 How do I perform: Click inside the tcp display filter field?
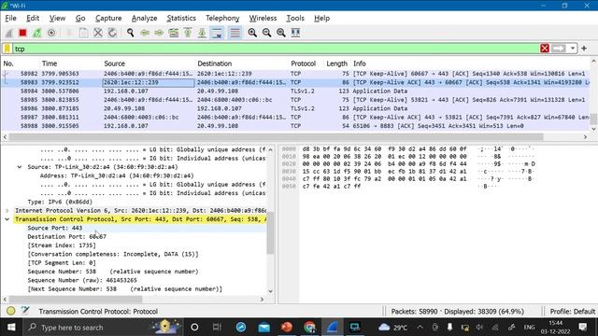coord(276,49)
